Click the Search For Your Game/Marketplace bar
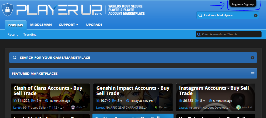This screenshot has height=118, width=266. (x=133, y=58)
